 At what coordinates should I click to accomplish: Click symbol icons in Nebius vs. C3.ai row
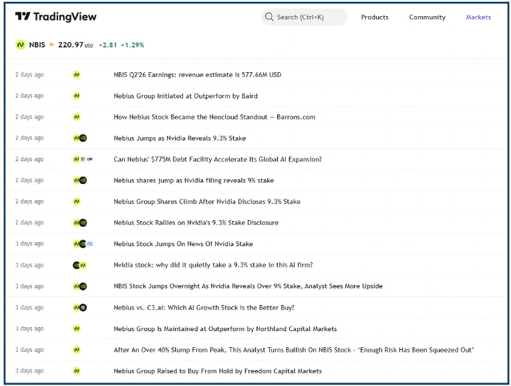(x=80, y=307)
